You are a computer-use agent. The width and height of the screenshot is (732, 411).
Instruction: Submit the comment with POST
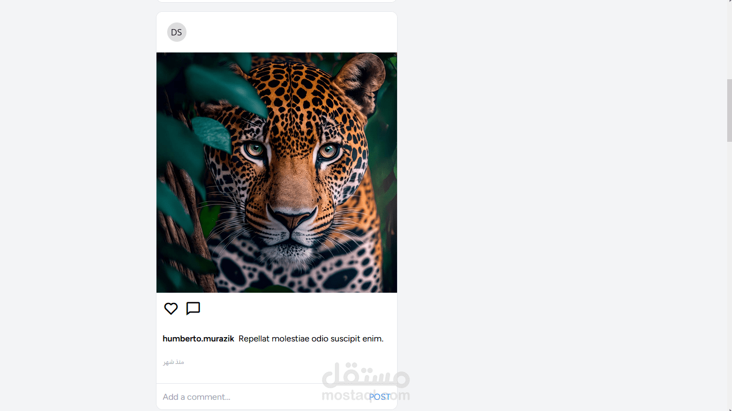click(x=380, y=397)
